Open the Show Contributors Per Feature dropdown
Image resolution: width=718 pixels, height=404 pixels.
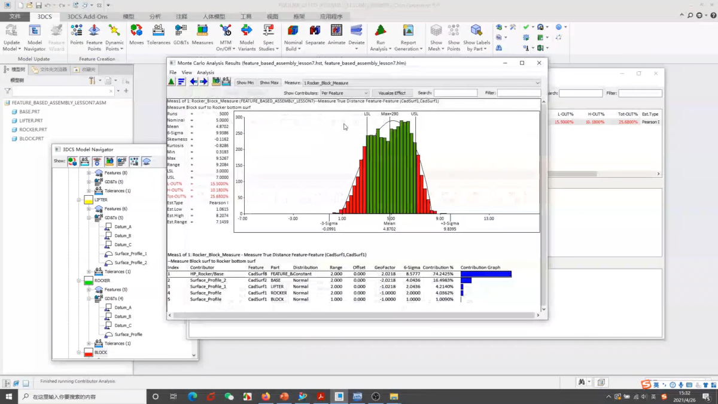click(x=345, y=93)
